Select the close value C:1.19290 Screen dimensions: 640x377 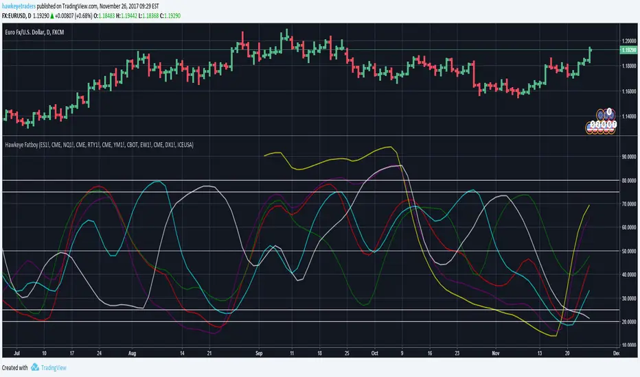click(x=170, y=16)
